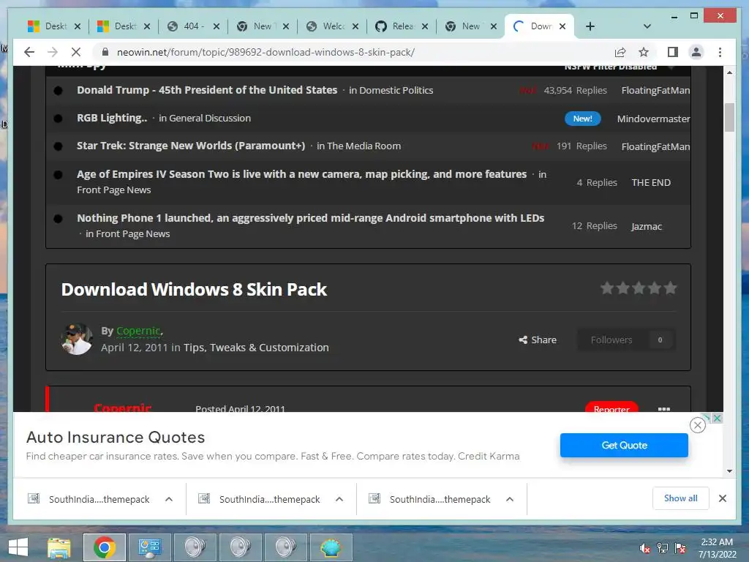749x562 pixels.
Task: Open Star Trek Strange New Worlds topic
Action: 191,146
